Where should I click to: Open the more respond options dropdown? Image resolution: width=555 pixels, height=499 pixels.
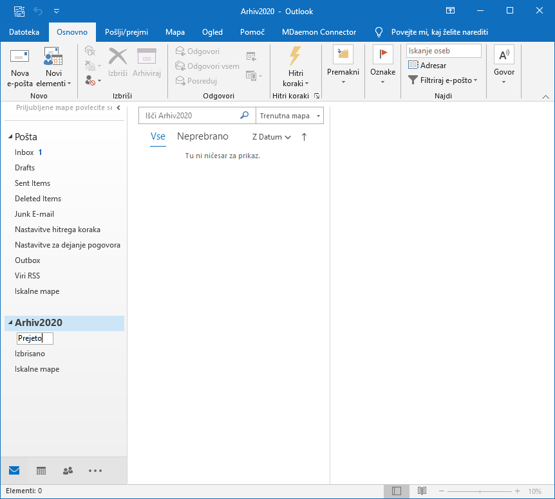click(x=254, y=76)
